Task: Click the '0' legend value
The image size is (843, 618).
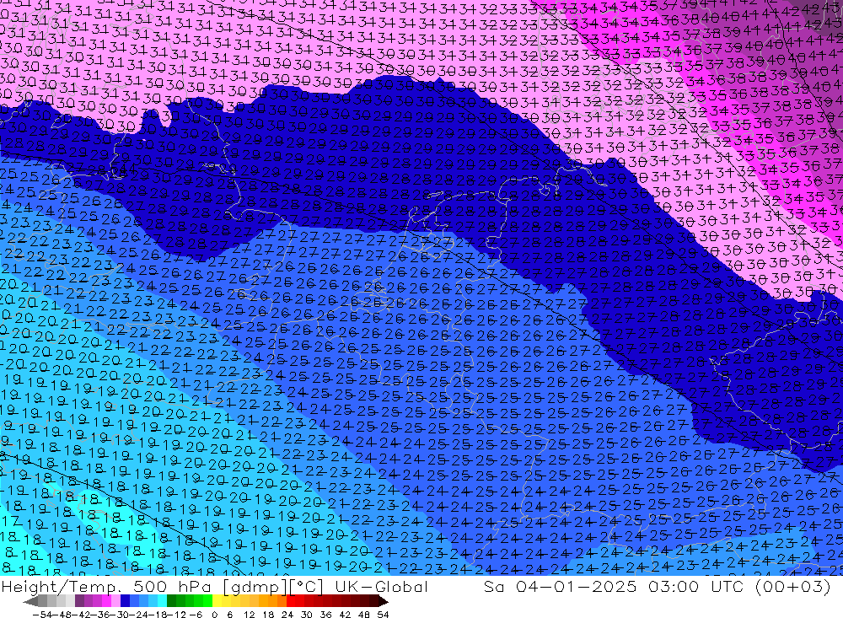Action: [x=214, y=615]
